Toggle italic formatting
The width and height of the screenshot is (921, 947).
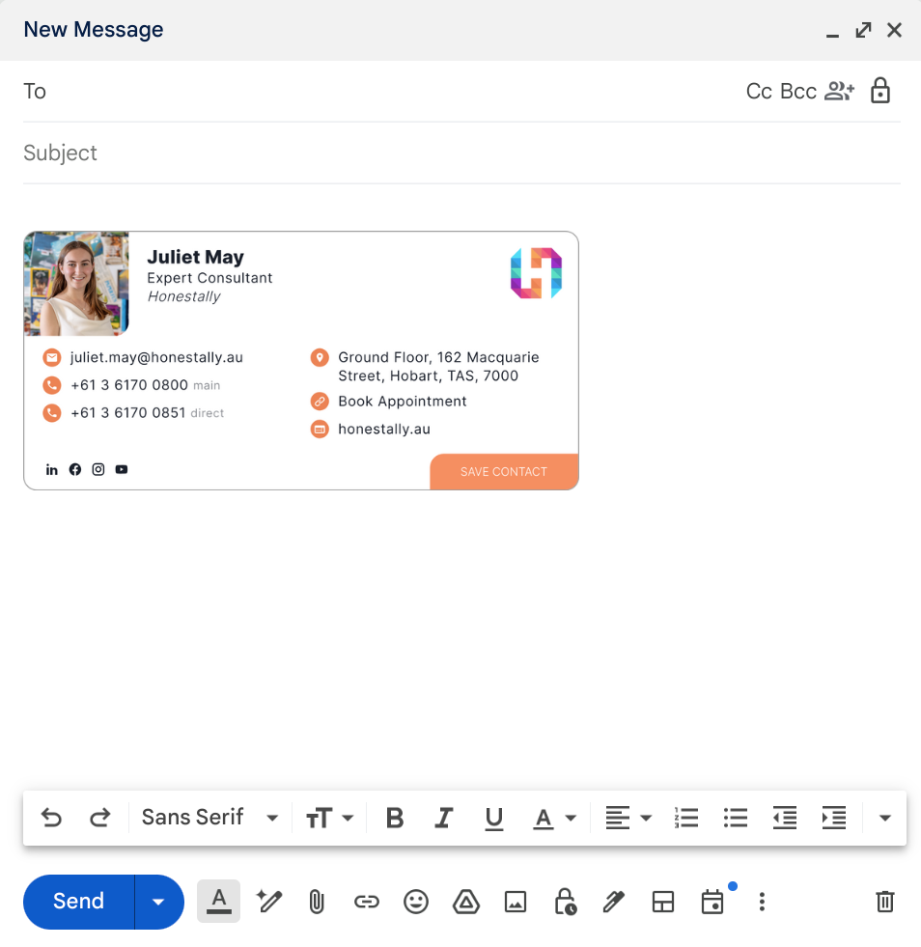[443, 819]
